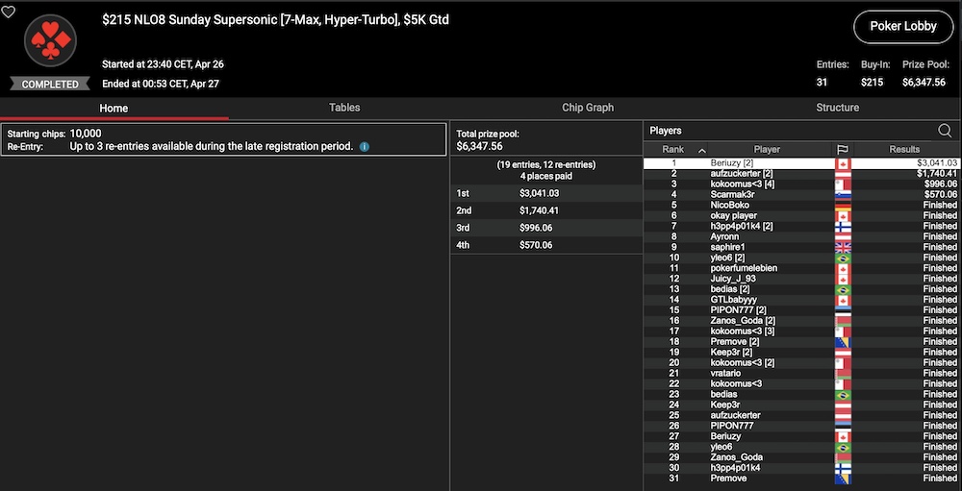The width and height of the screenshot is (962, 491).
Task: Go to the Structure tab
Action: click(x=837, y=108)
